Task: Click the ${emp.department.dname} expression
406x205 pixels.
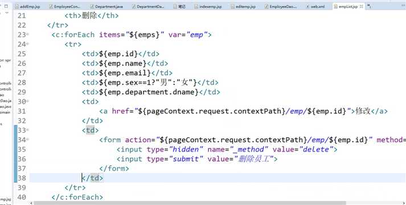Action: 149,92
